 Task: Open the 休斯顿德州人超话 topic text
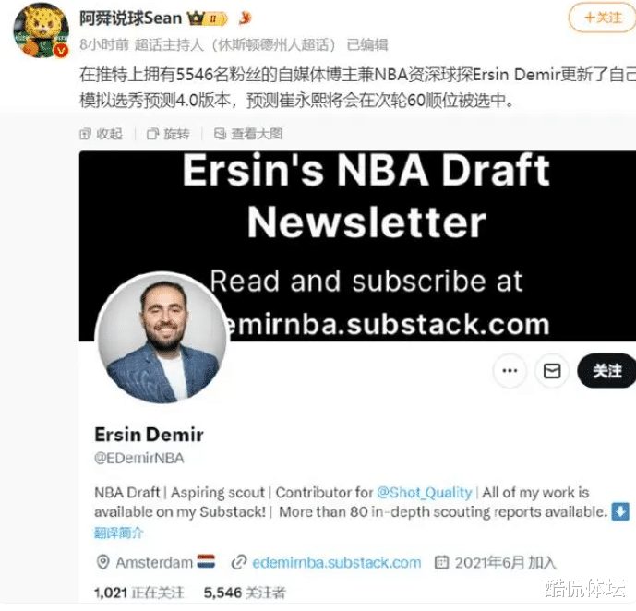[277, 44]
